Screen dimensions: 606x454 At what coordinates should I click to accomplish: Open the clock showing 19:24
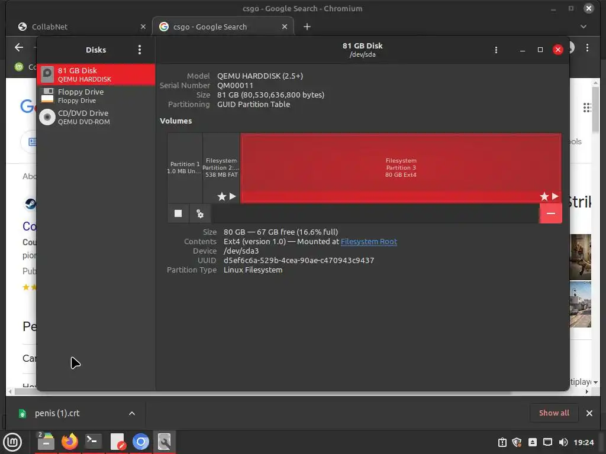point(584,442)
